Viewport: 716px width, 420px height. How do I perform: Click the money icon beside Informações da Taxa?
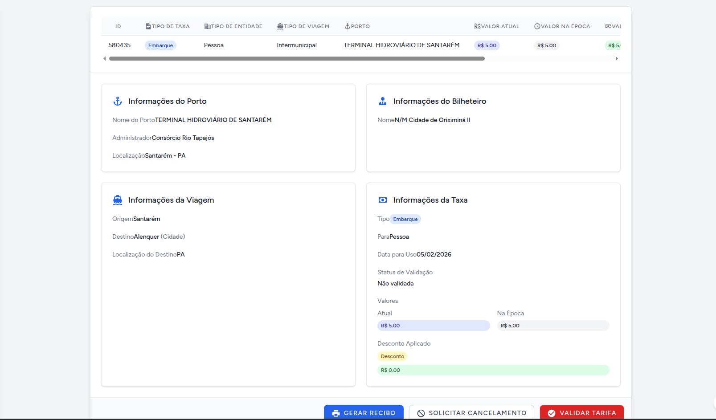[382, 200]
